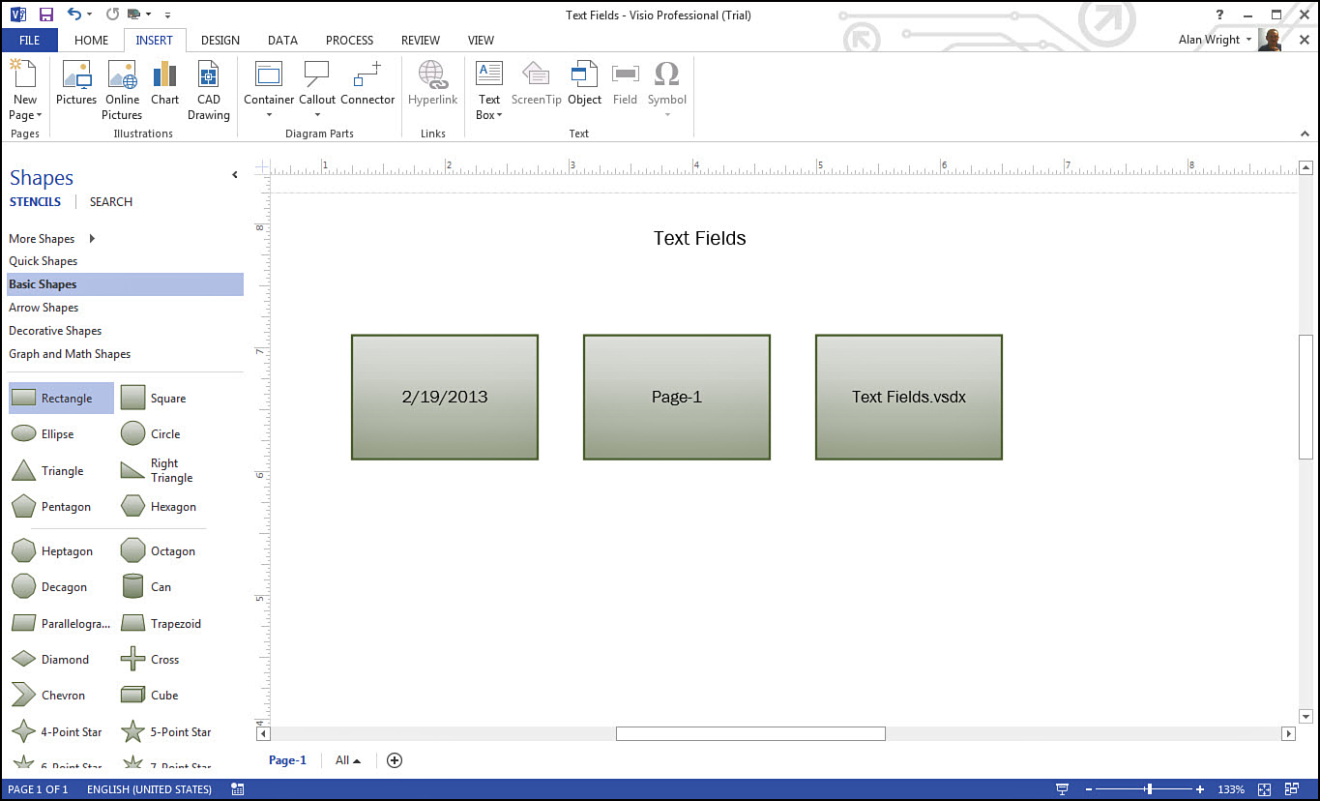Select the Can shape

[x=145, y=586]
